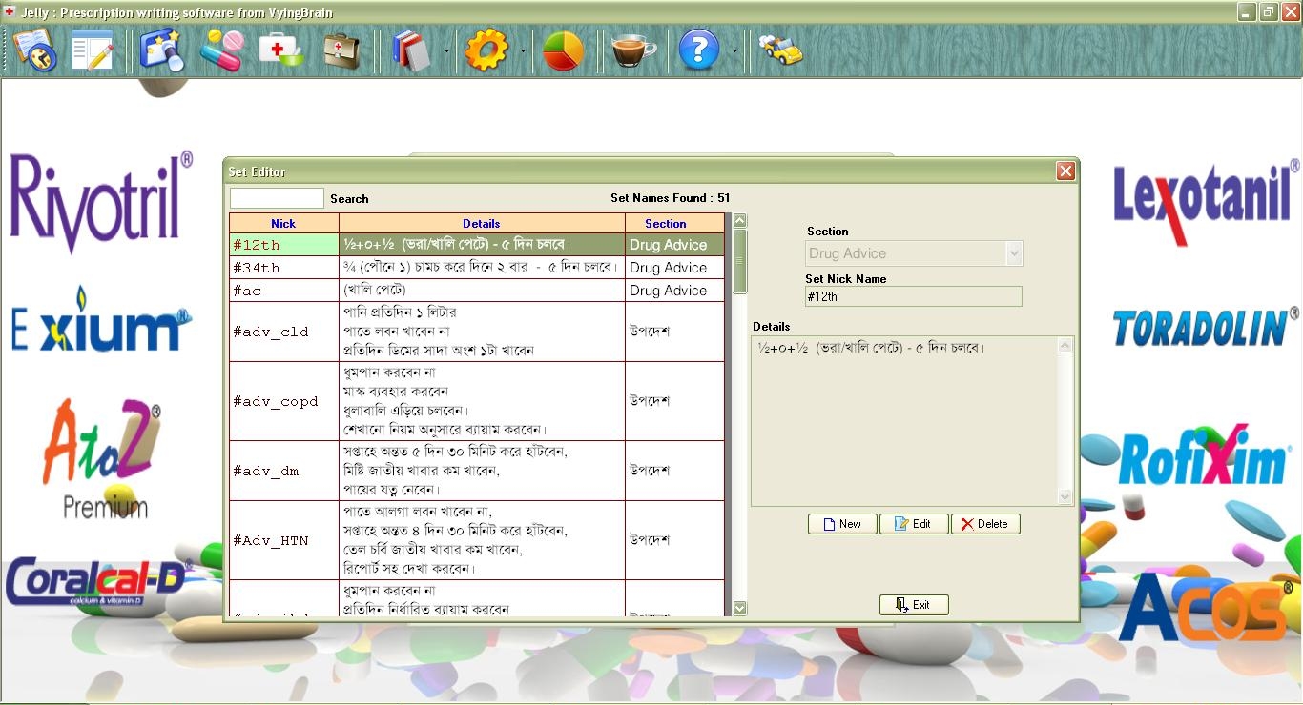Click the Exium brand logo
The height and width of the screenshot is (705, 1303).
[100, 319]
